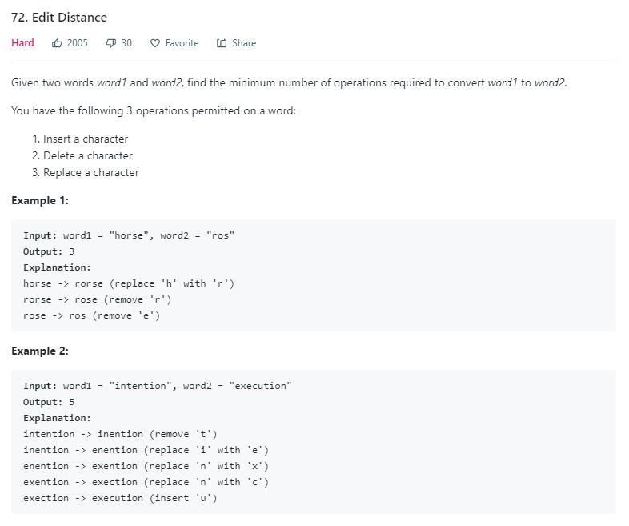This screenshot has height=526, width=629.
Task: Select the dislike count 30
Action: tap(126, 43)
